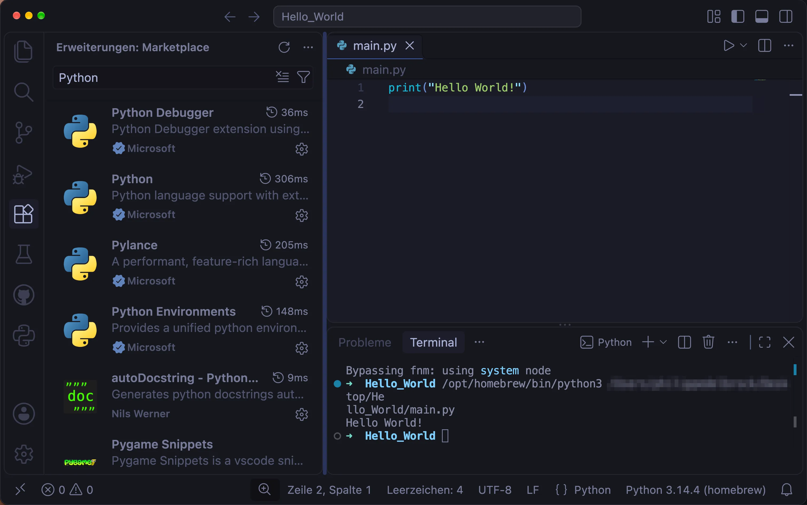807x505 pixels.
Task: Open terminal more actions ellipsis
Action: tap(733, 342)
